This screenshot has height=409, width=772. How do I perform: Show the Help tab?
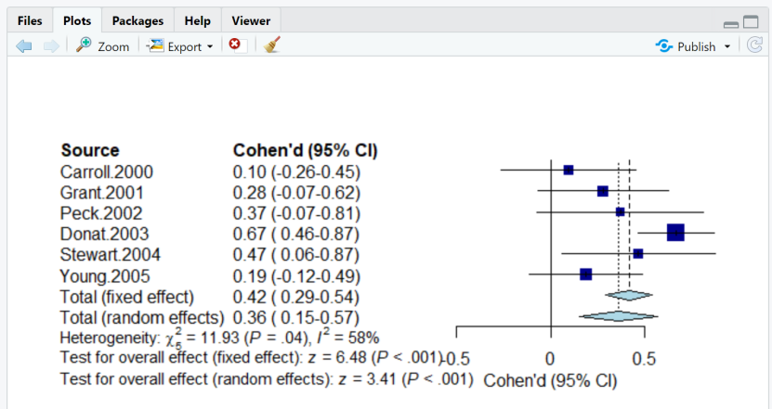[197, 20]
